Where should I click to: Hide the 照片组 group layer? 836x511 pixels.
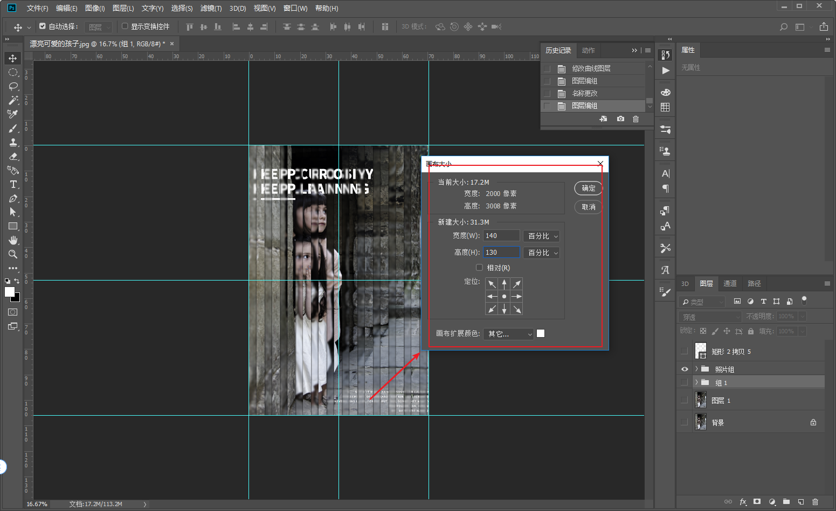click(x=685, y=369)
